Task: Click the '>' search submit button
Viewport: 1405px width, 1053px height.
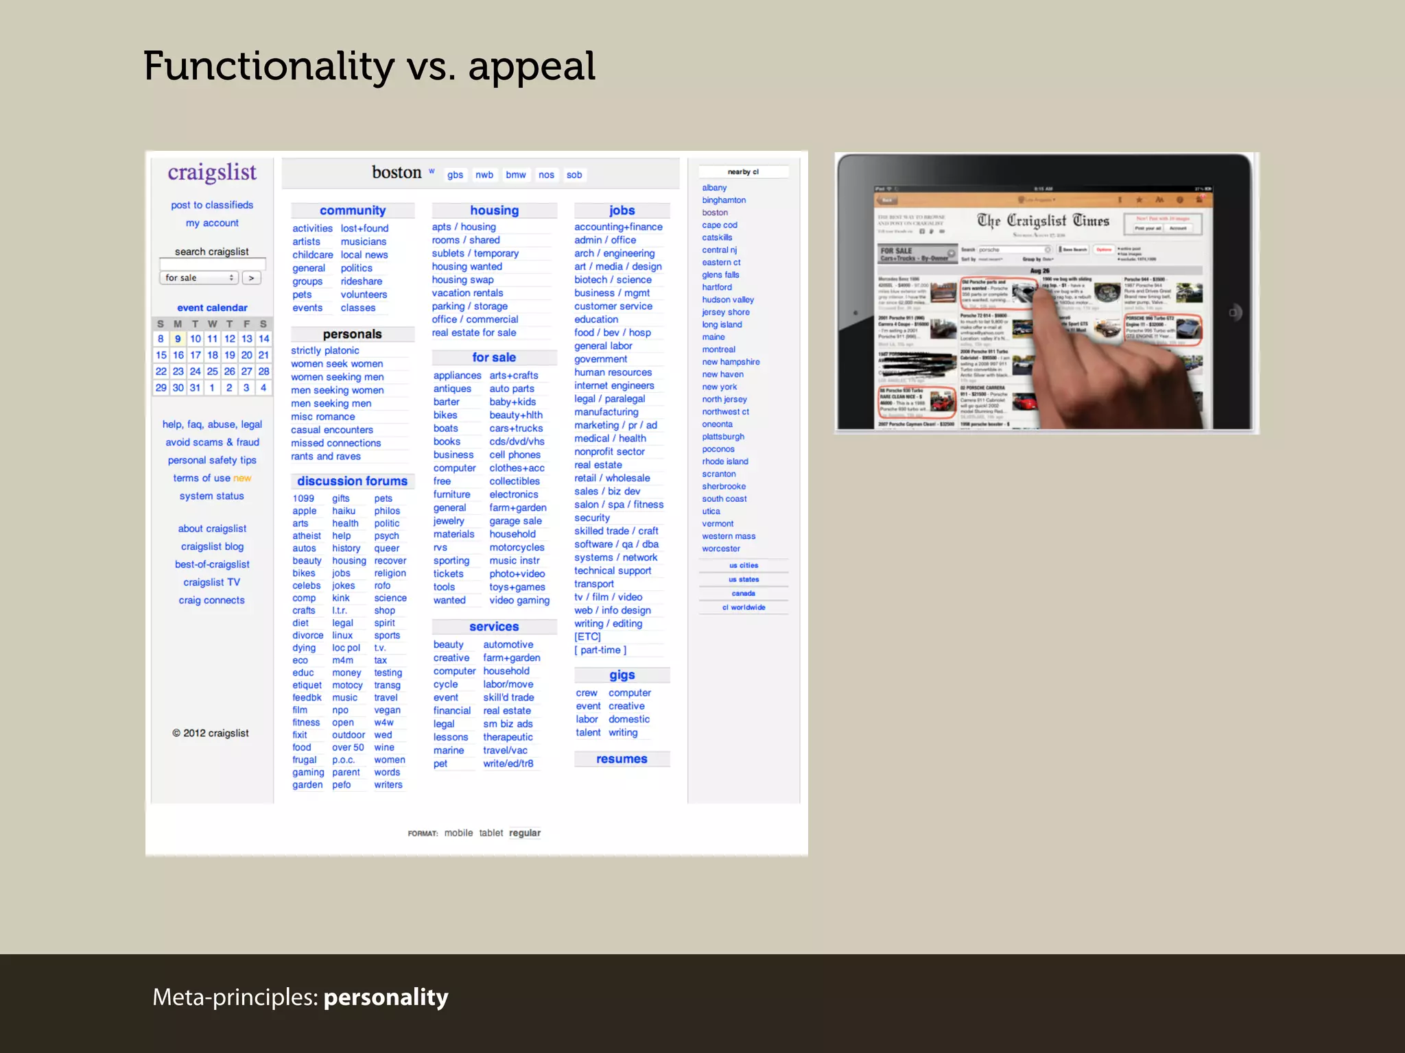Action: pyautogui.click(x=251, y=278)
